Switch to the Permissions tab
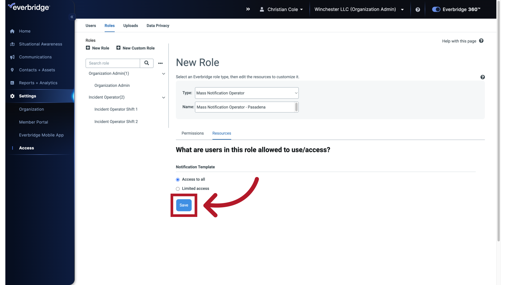This screenshot has width=506, height=285. (192, 133)
